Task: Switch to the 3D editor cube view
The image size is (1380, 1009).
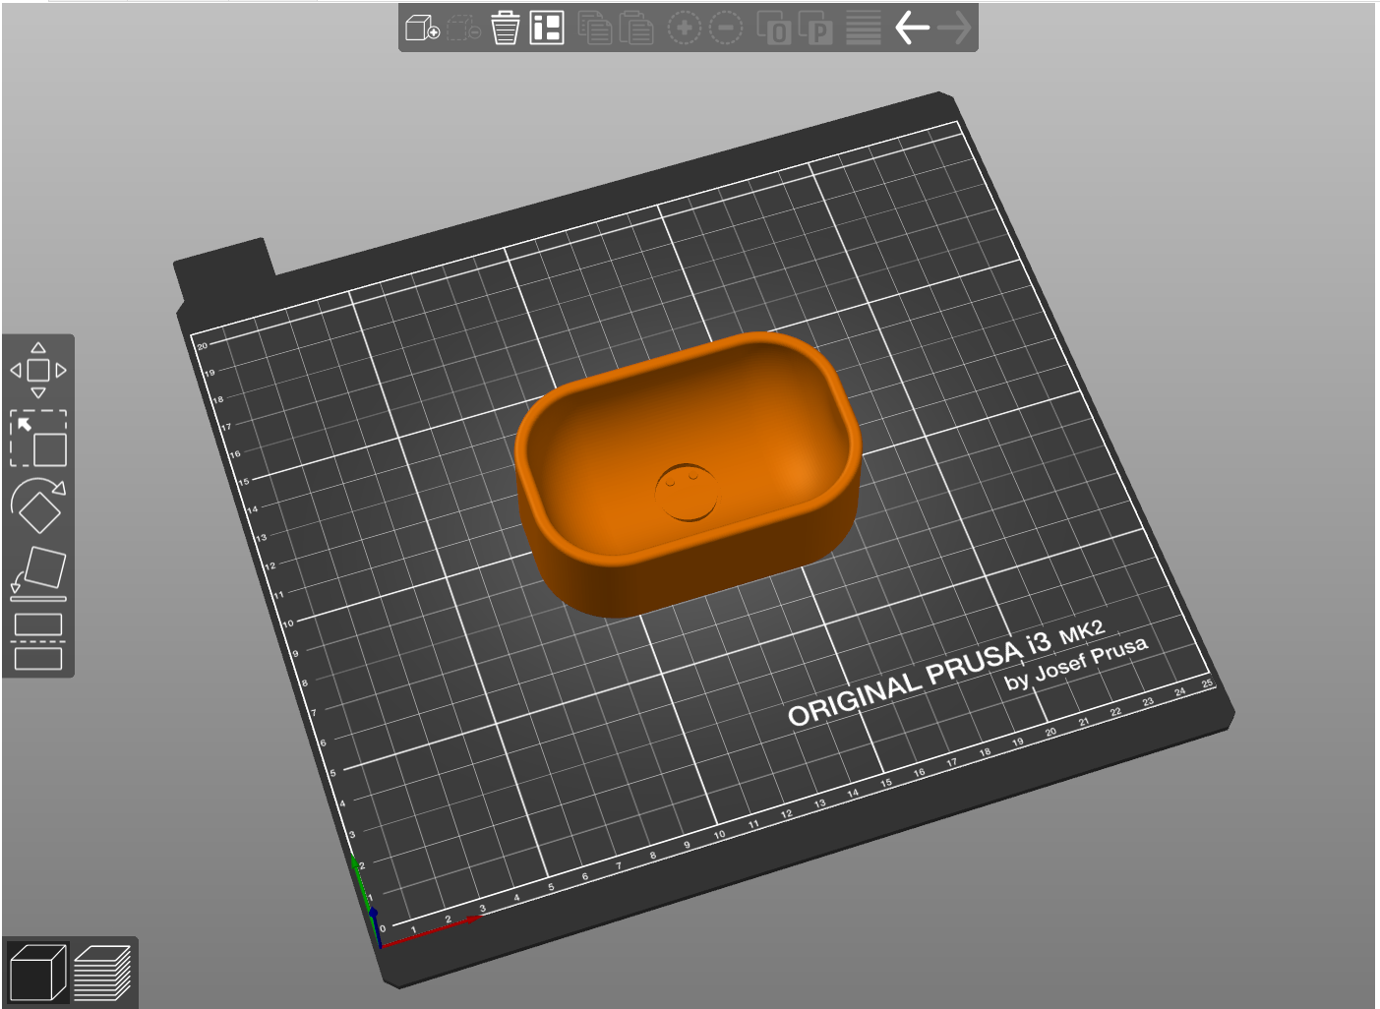Action: (37, 972)
